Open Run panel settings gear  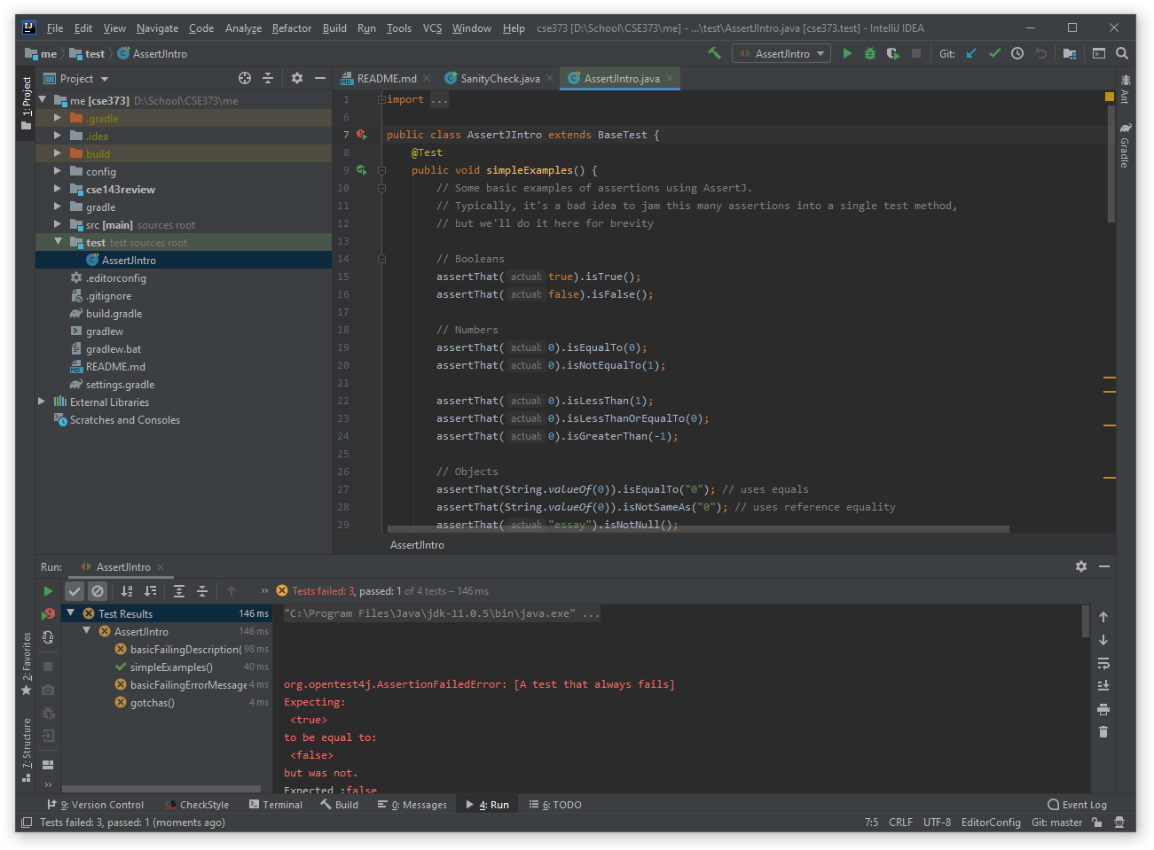tap(1081, 566)
